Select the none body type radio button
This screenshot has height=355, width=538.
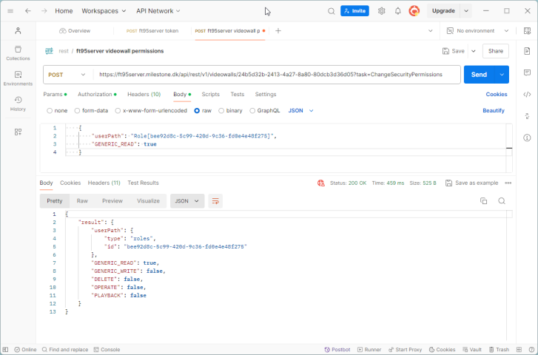[50, 110]
